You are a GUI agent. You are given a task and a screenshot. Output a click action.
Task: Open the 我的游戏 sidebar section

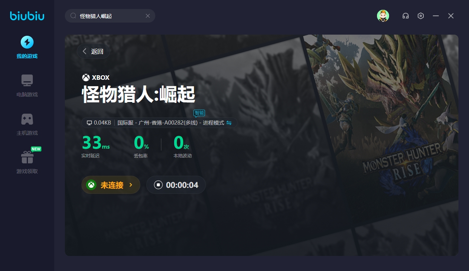click(27, 47)
